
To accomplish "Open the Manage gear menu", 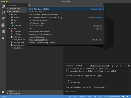I will (3, 92).
